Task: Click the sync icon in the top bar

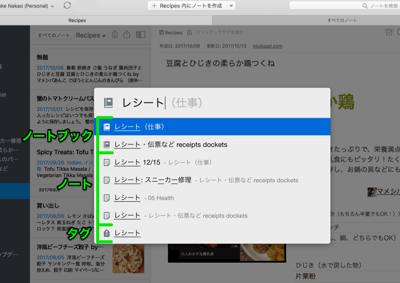Action: pos(67,5)
